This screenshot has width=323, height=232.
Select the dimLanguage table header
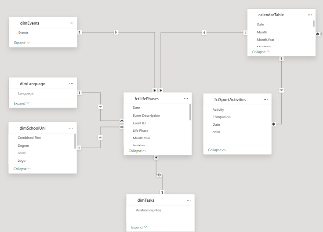coord(43,83)
